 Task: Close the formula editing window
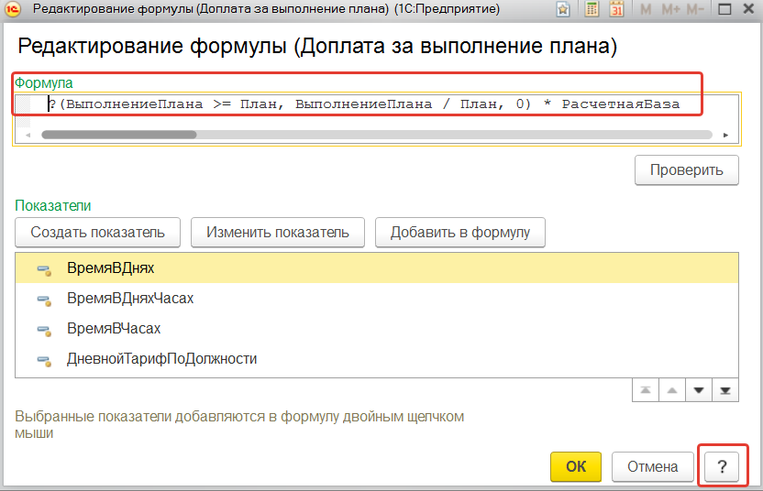pos(749,9)
